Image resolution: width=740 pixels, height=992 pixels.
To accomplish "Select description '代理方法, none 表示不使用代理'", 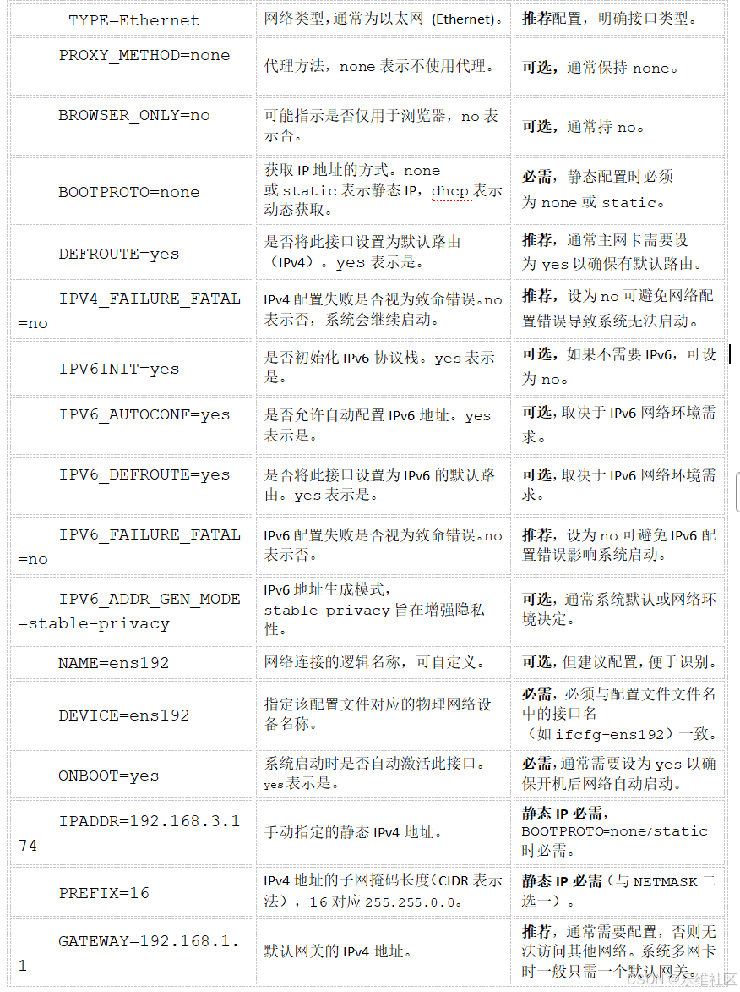I will point(379,66).
